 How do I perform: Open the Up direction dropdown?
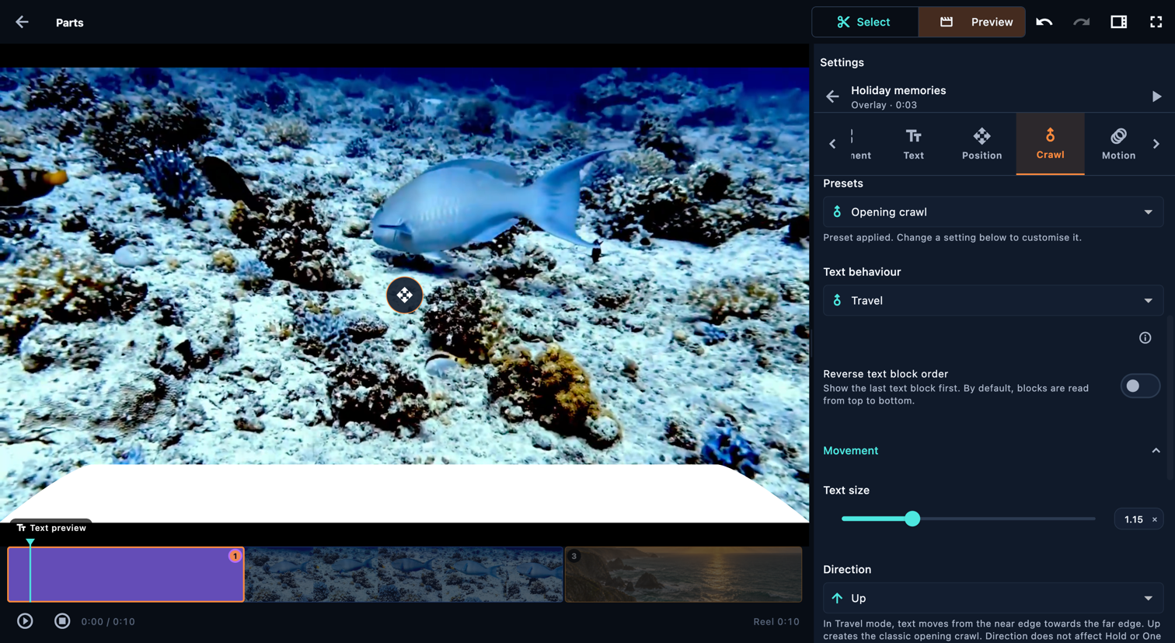pyautogui.click(x=993, y=598)
